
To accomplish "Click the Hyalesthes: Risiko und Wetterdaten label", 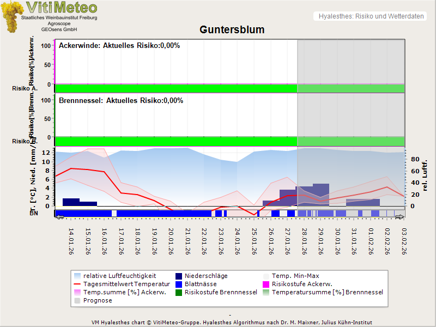I will (x=371, y=16).
